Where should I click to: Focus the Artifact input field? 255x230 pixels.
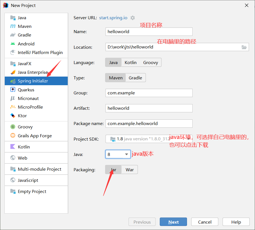(x=149, y=108)
